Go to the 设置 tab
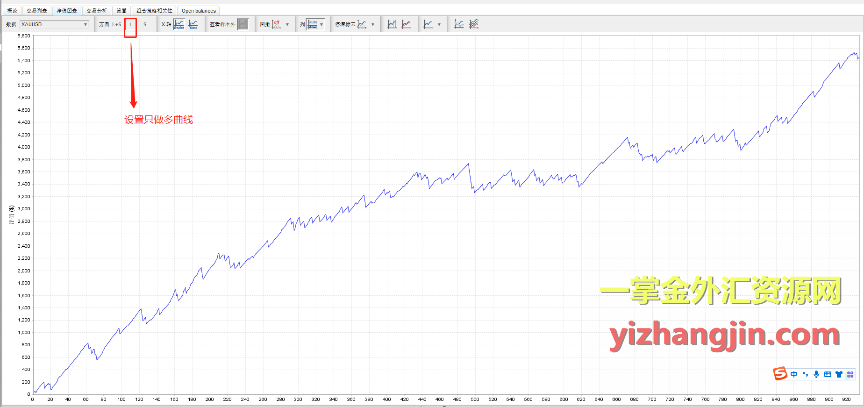The height and width of the screenshot is (407, 864). tap(121, 10)
